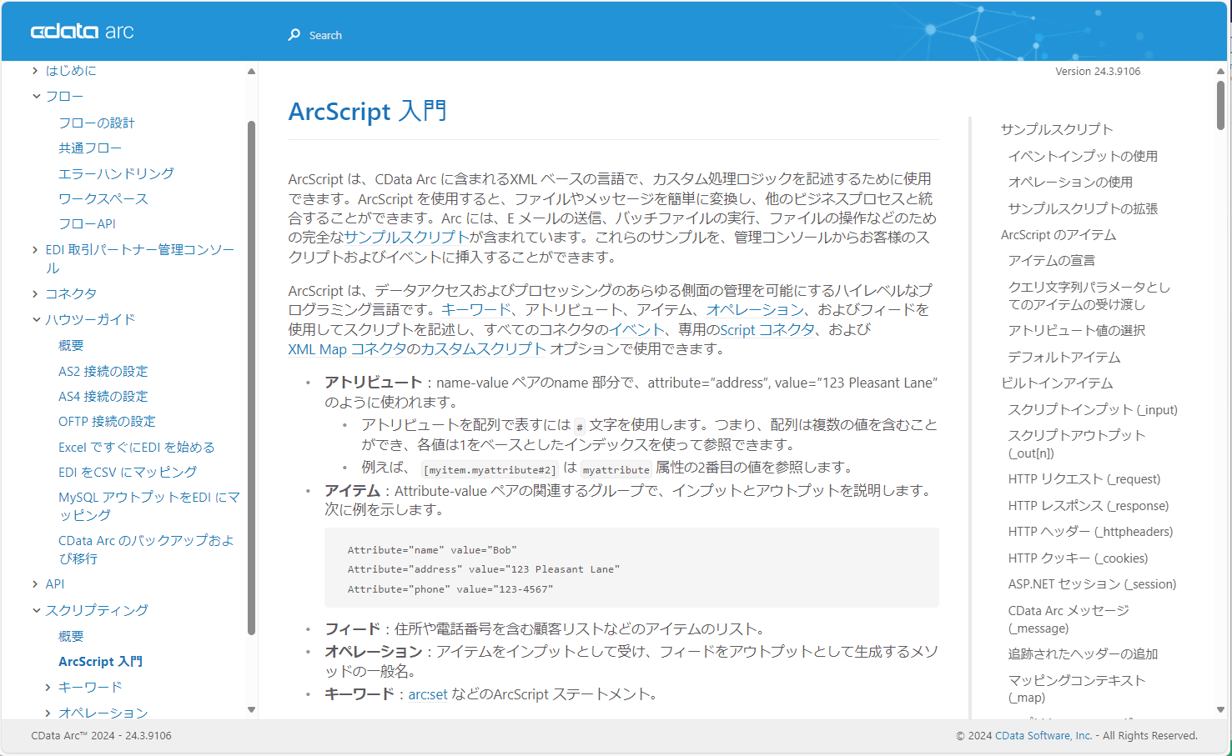Focus the Search input field

[325, 35]
